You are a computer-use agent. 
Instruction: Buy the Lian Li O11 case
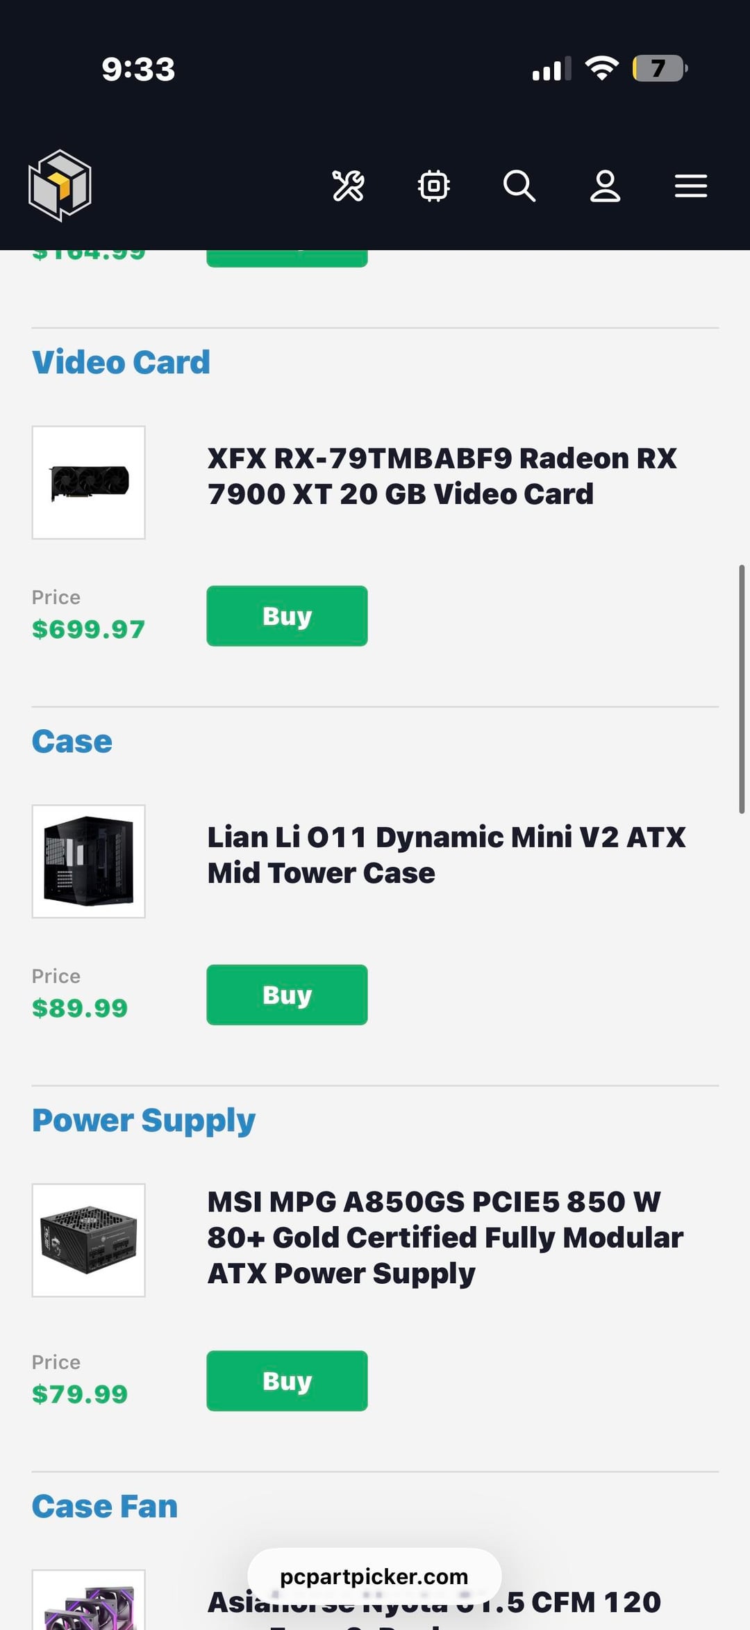point(287,995)
